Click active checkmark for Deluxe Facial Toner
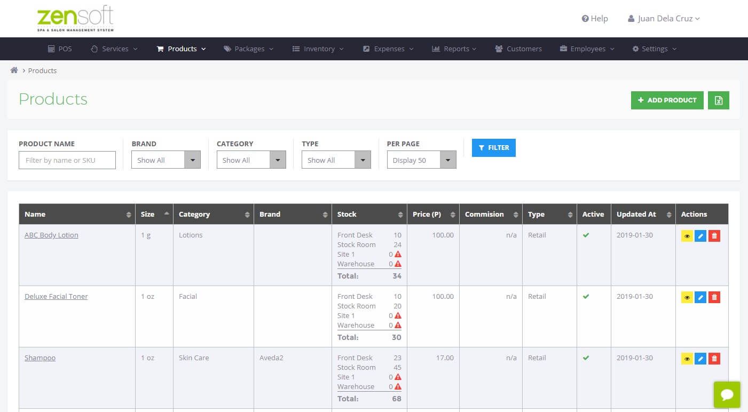Viewport: 748px width, 412px height. pyautogui.click(x=586, y=296)
